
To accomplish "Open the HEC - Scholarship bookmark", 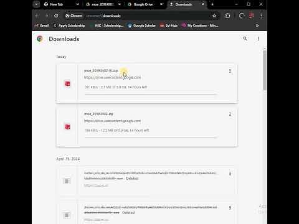I will coord(107,26).
